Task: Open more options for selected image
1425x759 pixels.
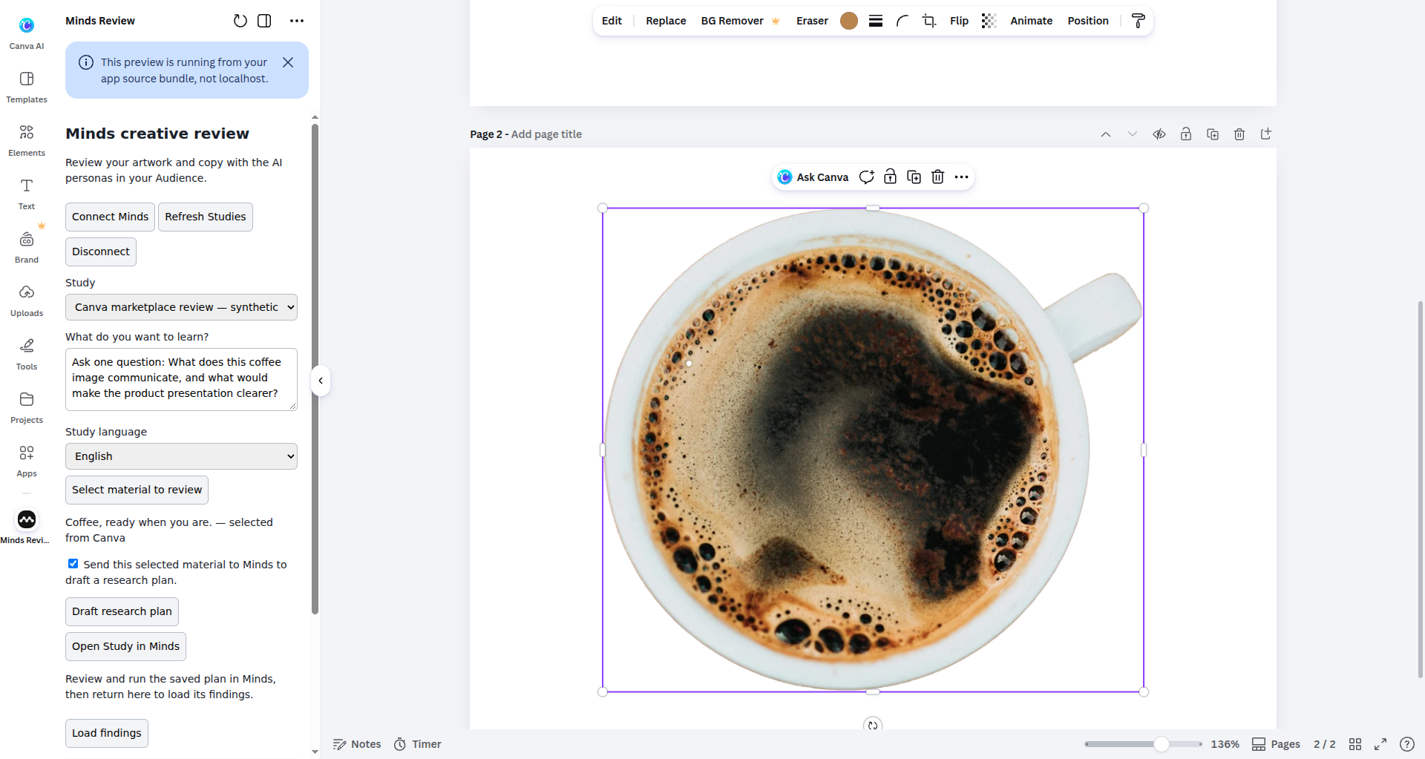Action: [x=961, y=177]
